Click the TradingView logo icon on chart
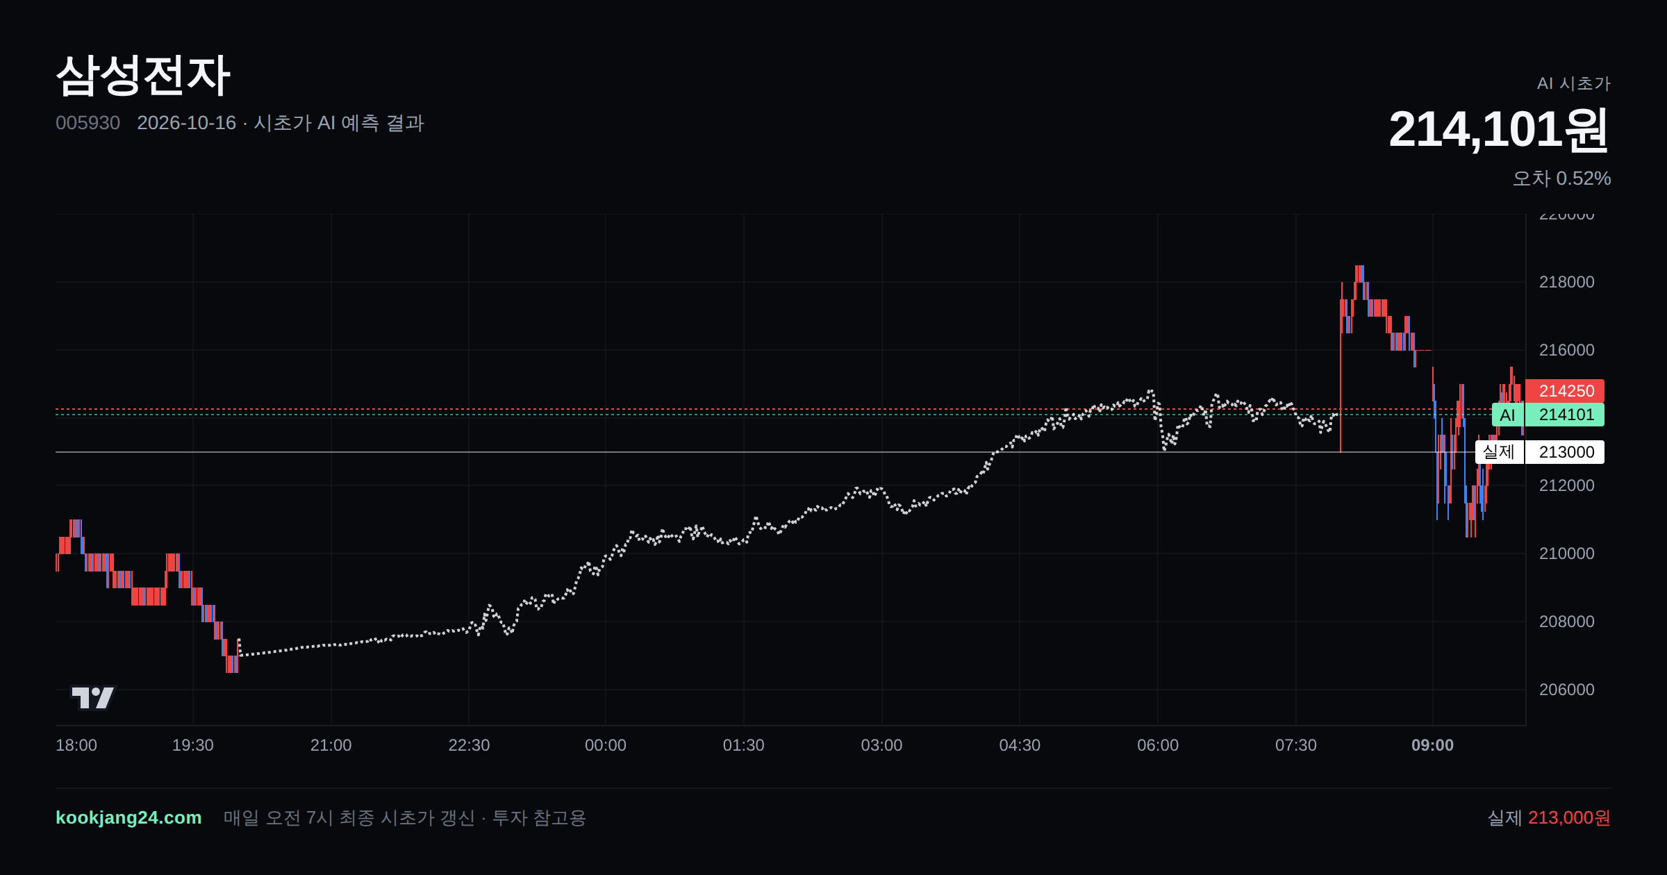This screenshot has height=875, width=1667. 92,697
